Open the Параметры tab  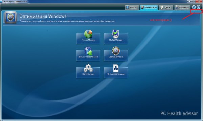click(182, 8)
